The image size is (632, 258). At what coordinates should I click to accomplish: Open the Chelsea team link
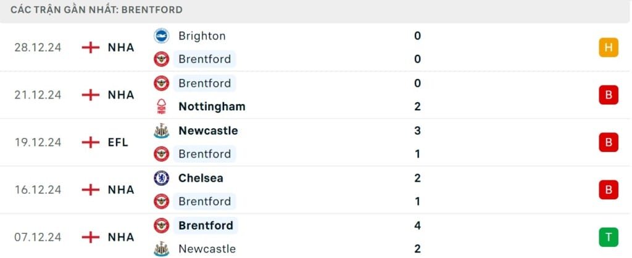point(201,178)
